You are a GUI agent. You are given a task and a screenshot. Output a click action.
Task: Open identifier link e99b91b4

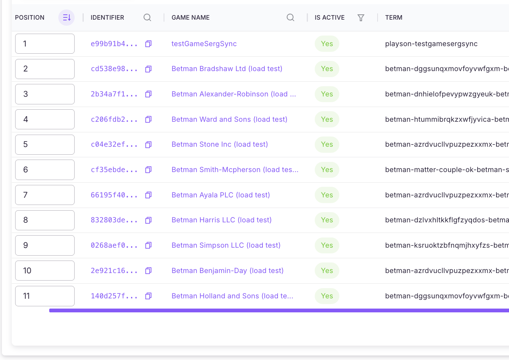tap(114, 44)
